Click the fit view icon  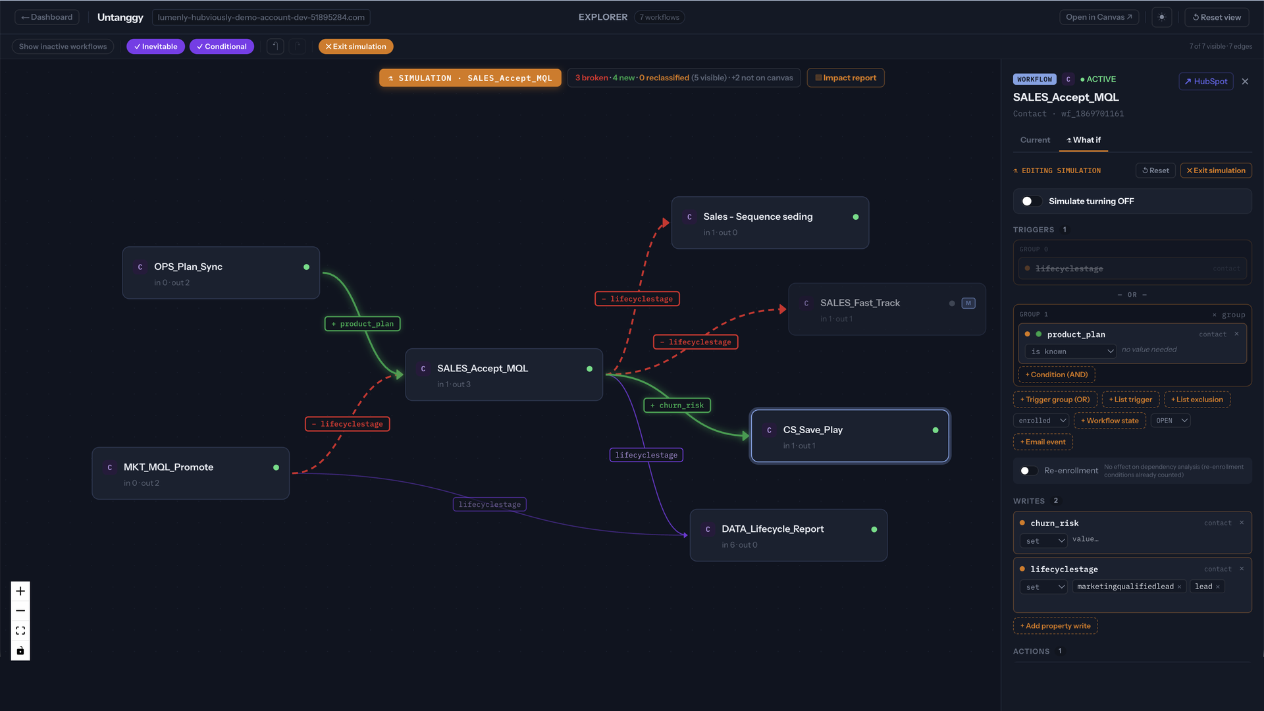[x=20, y=631]
